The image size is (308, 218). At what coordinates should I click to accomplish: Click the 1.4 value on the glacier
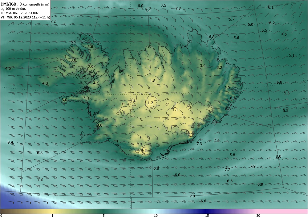click(x=133, y=101)
